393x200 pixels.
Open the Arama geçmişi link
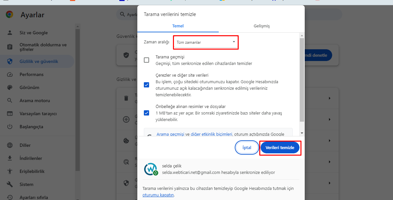[170, 134]
